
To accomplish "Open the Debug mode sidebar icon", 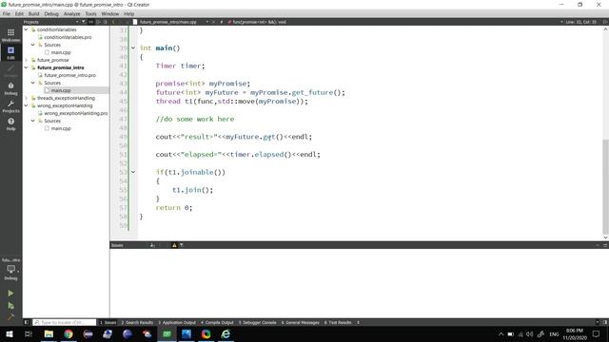I will pyautogui.click(x=10, y=88).
